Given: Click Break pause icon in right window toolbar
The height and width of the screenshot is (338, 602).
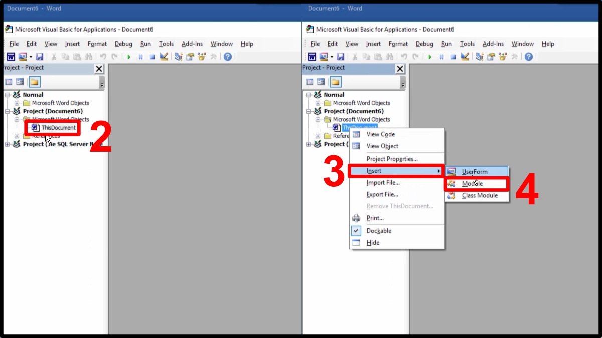Looking at the screenshot, I should coord(441,57).
